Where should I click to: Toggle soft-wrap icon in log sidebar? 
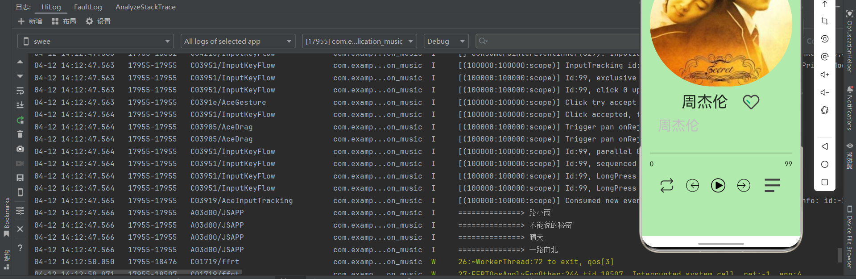coord(20,91)
